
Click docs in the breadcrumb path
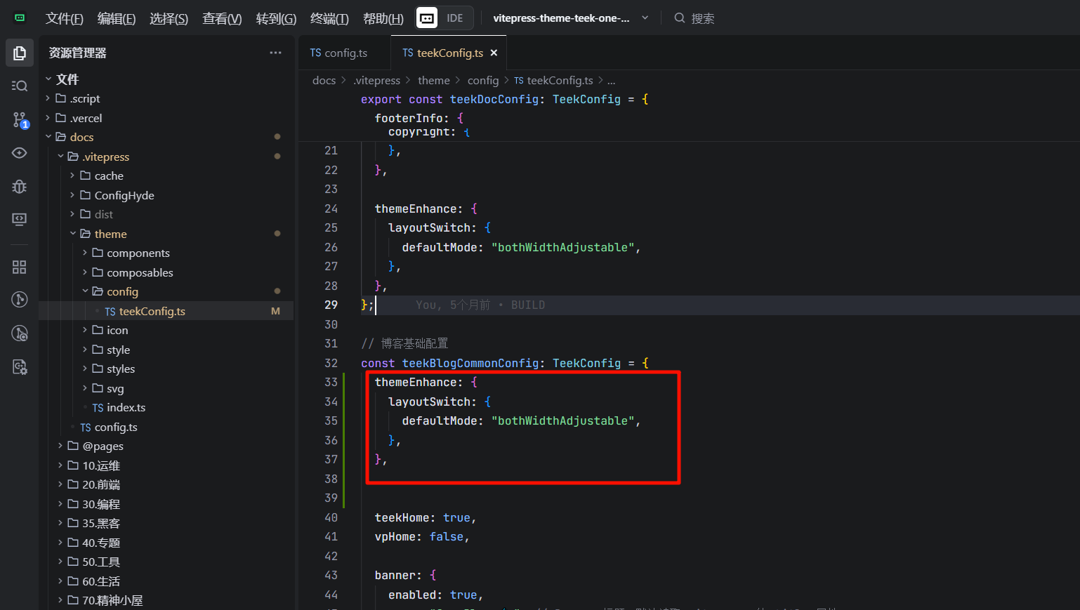pyautogui.click(x=324, y=81)
